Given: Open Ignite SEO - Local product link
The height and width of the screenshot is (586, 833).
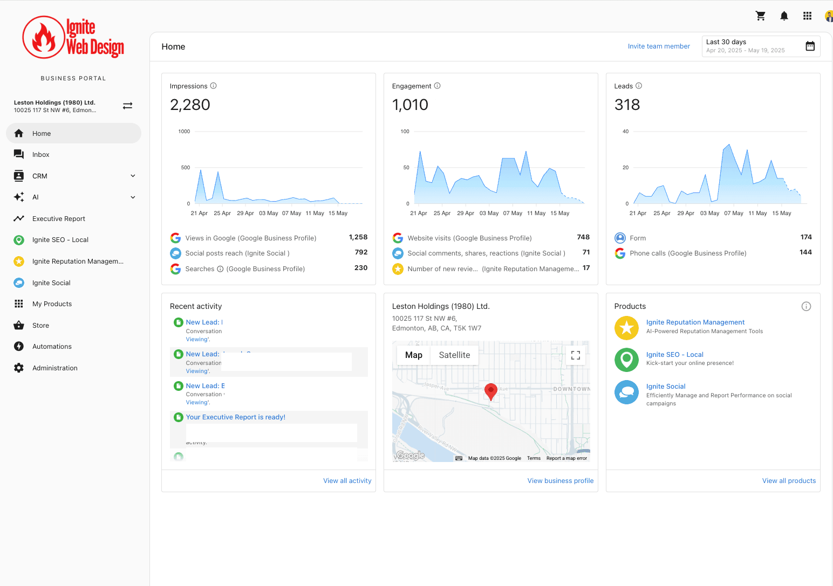Looking at the screenshot, I should [675, 355].
